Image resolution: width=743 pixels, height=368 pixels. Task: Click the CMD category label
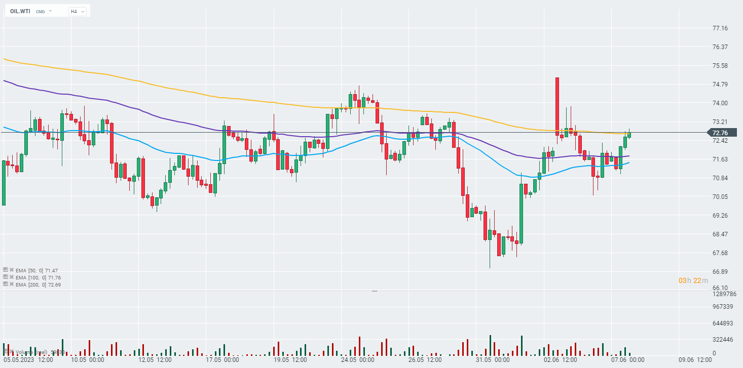pyautogui.click(x=40, y=11)
